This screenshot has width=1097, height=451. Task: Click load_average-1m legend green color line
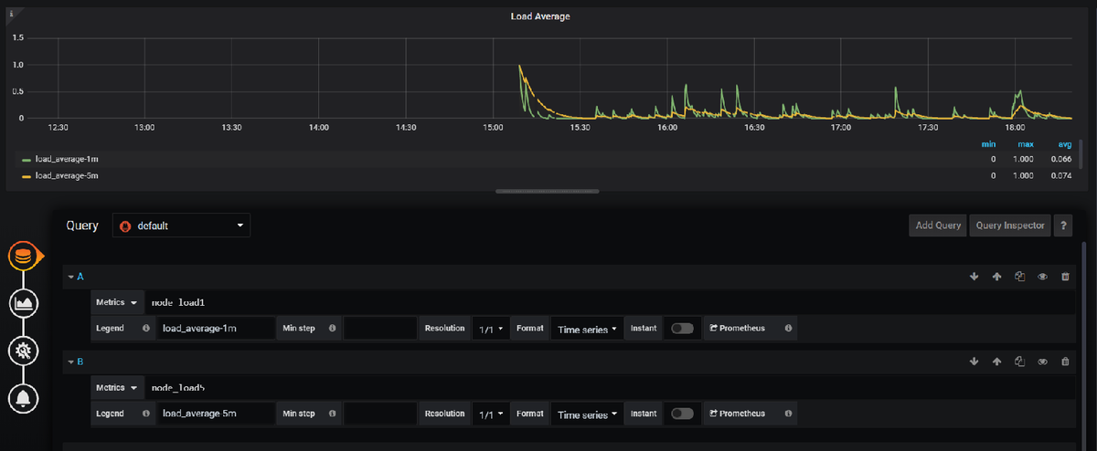tap(27, 159)
